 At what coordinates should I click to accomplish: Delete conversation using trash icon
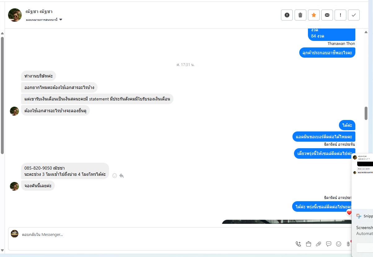pos(300,15)
